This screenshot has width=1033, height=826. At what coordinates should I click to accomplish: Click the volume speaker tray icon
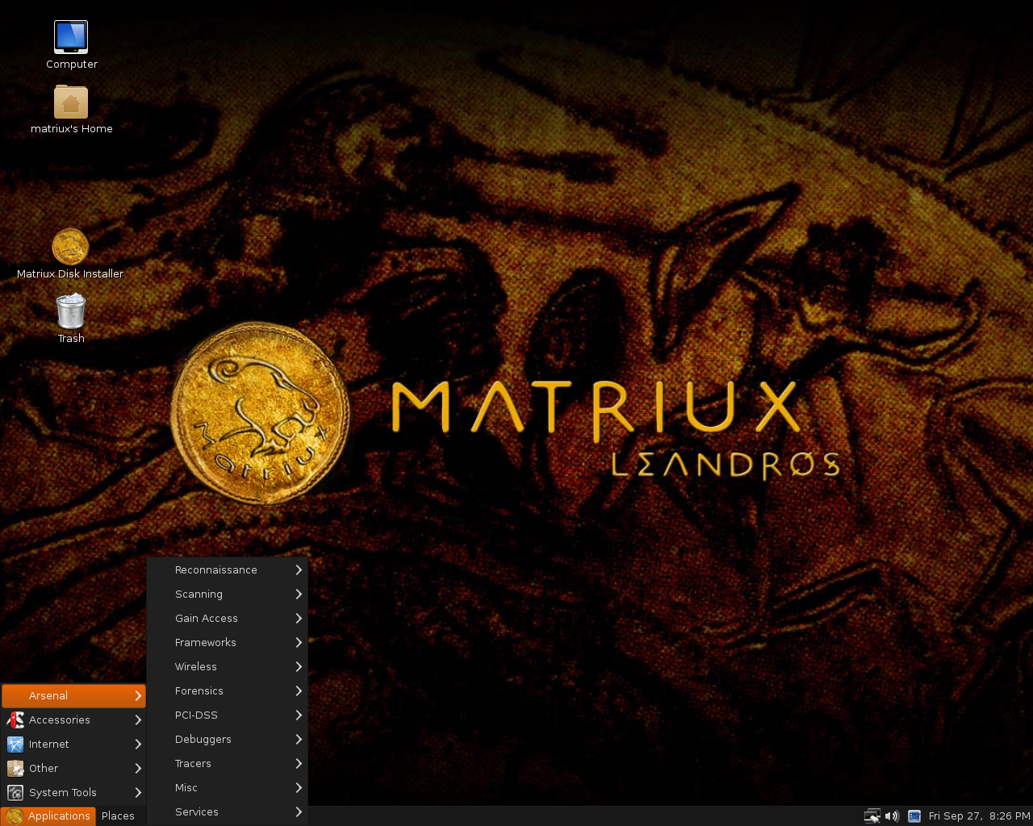tap(892, 816)
